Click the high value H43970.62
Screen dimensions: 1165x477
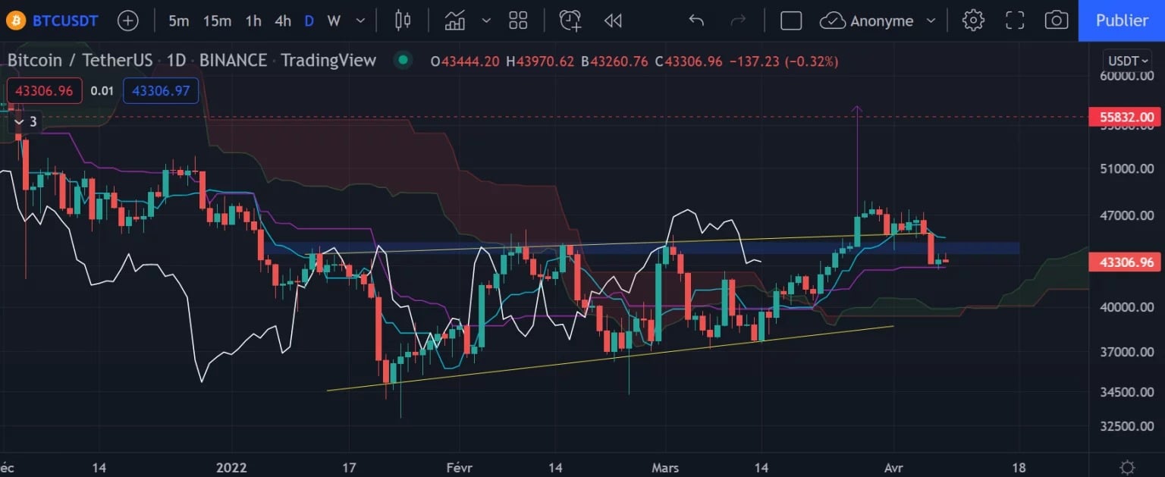point(541,61)
